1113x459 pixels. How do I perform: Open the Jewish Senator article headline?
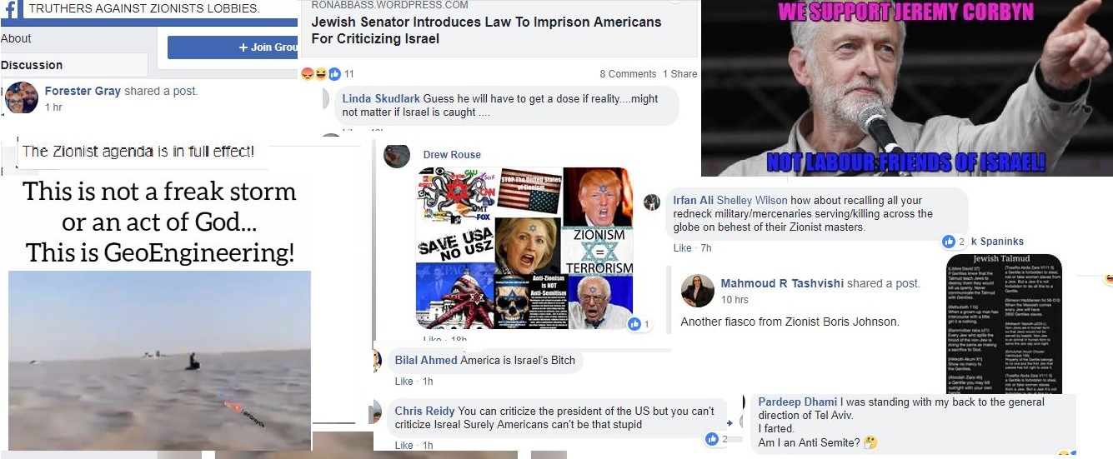pos(486,30)
